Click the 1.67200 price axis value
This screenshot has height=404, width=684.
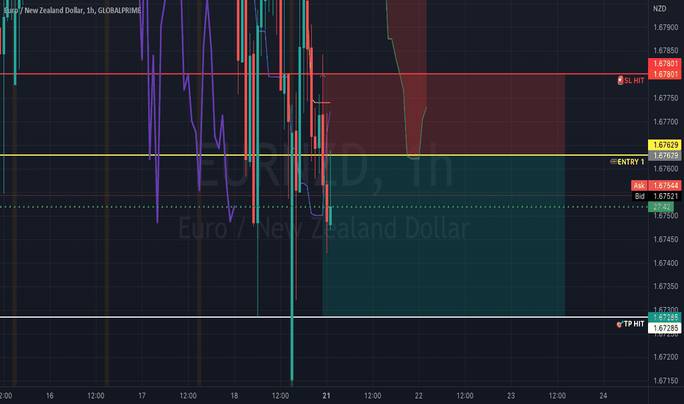pyautogui.click(x=666, y=357)
